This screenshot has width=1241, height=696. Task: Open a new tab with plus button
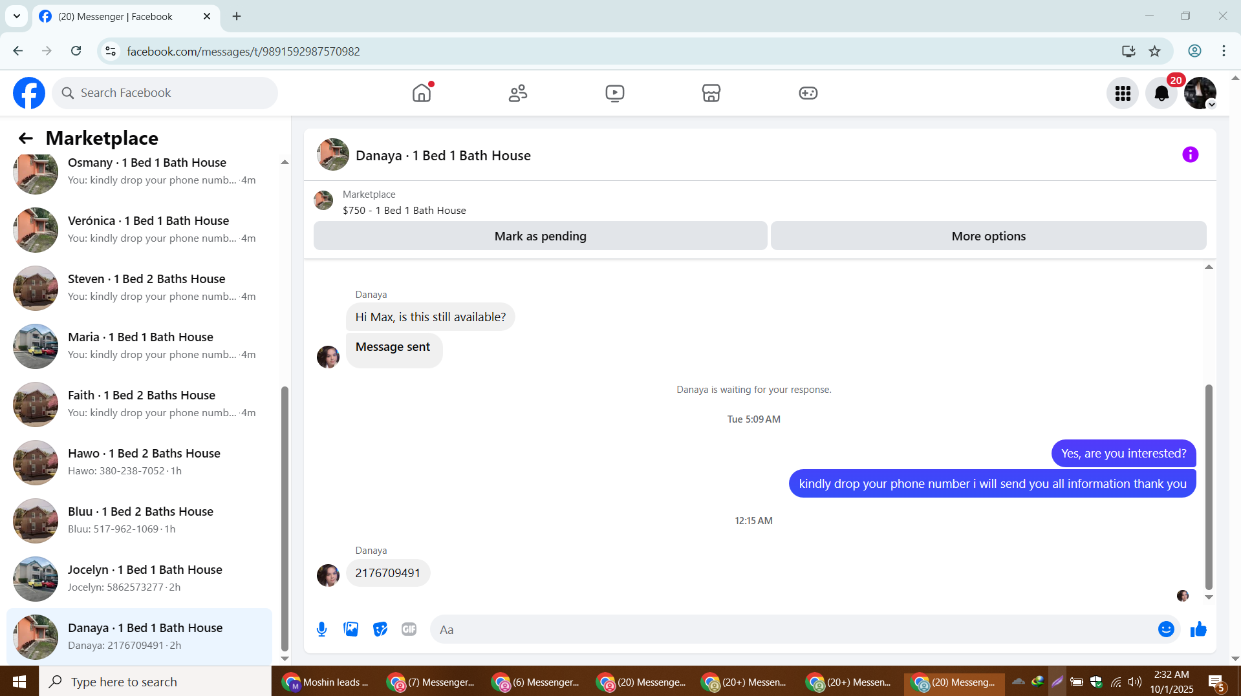[x=237, y=16]
